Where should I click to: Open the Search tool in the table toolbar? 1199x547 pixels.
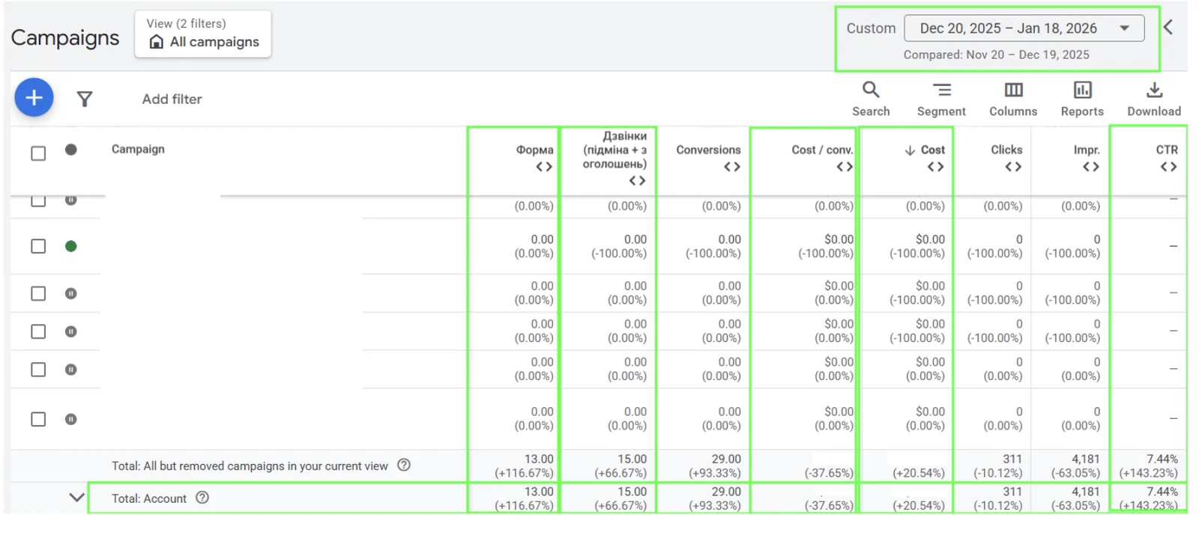(x=871, y=99)
